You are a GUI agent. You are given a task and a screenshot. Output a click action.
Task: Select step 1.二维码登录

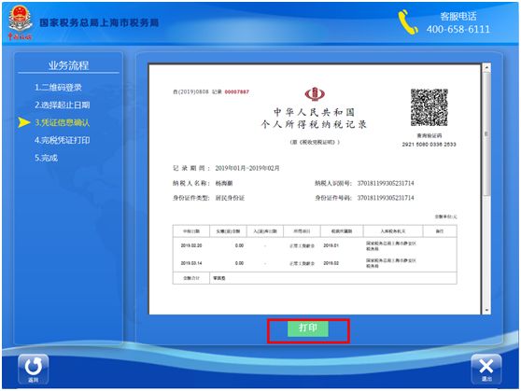pos(58,88)
